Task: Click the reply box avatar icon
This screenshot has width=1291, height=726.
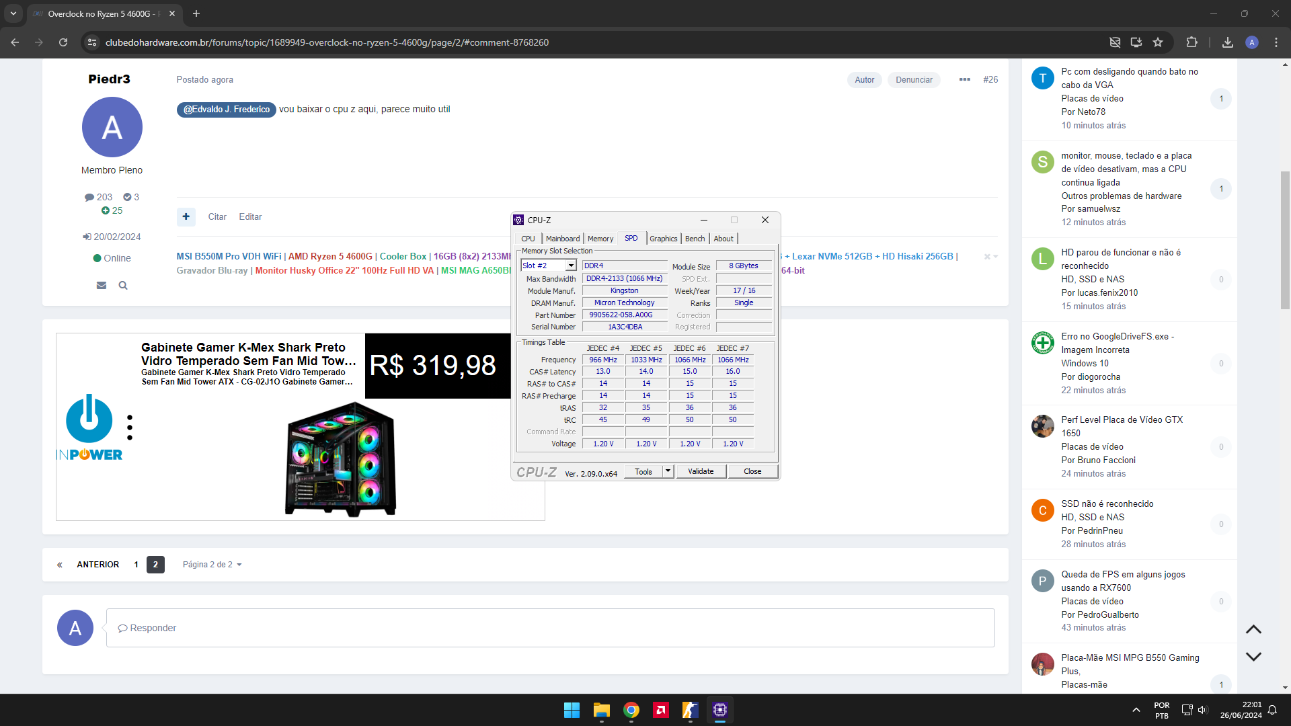Action: click(x=75, y=628)
